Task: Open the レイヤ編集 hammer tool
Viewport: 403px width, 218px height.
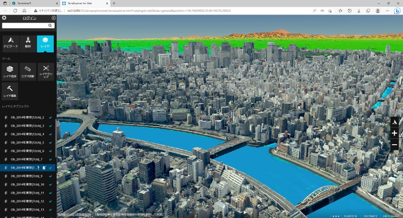Action: (10, 91)
